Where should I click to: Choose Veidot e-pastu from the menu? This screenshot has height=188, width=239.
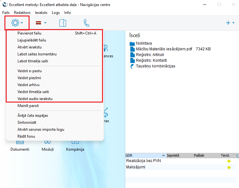(x=30, y=71)
